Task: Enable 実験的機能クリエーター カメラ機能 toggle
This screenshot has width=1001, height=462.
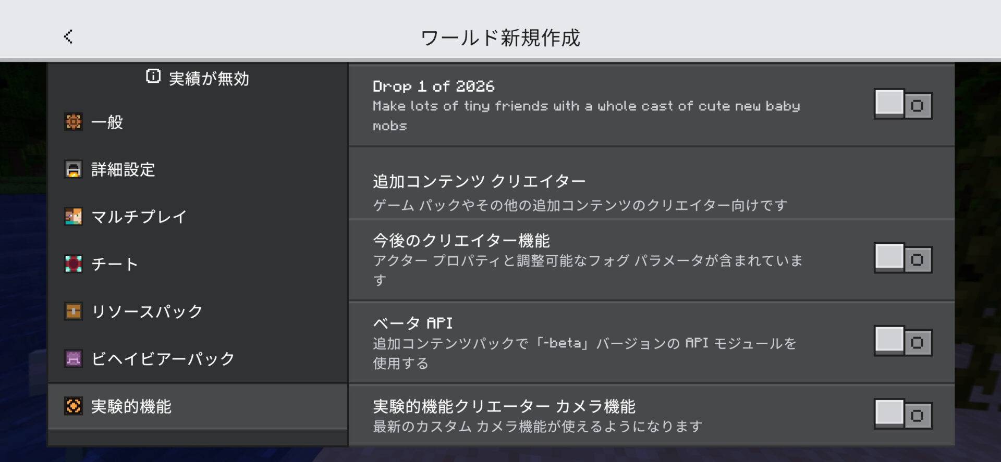Action: (903, 415)
